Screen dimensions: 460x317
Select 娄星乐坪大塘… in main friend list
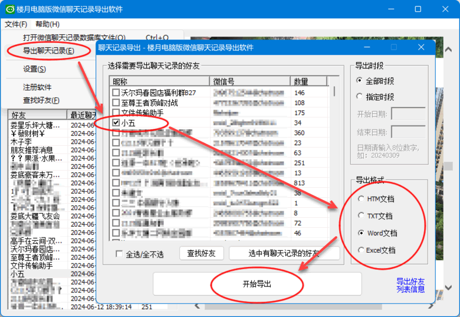[x=35, y=125]
